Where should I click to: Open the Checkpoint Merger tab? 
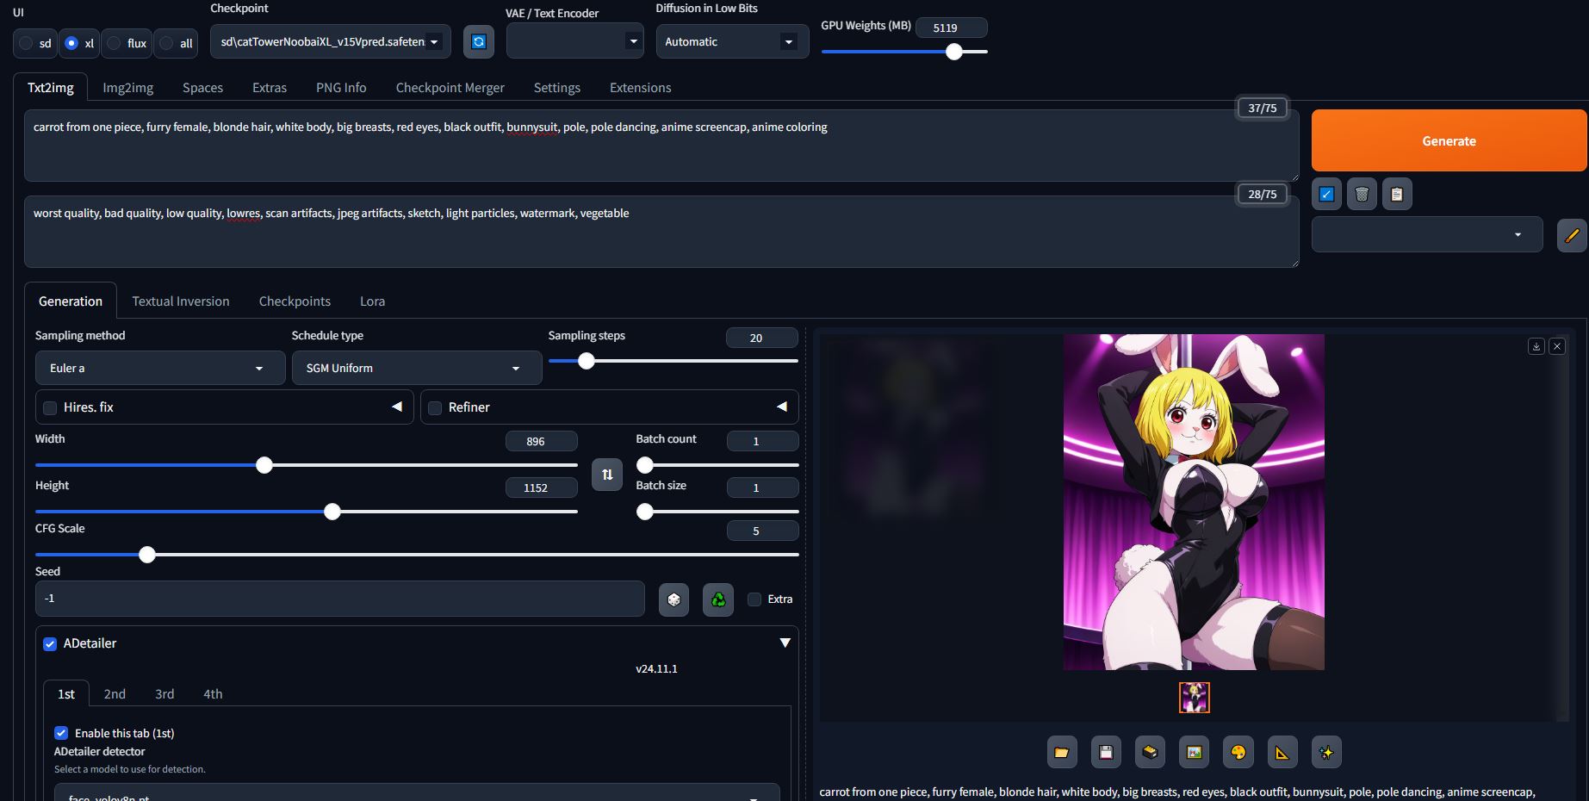(x=450, y=88)
